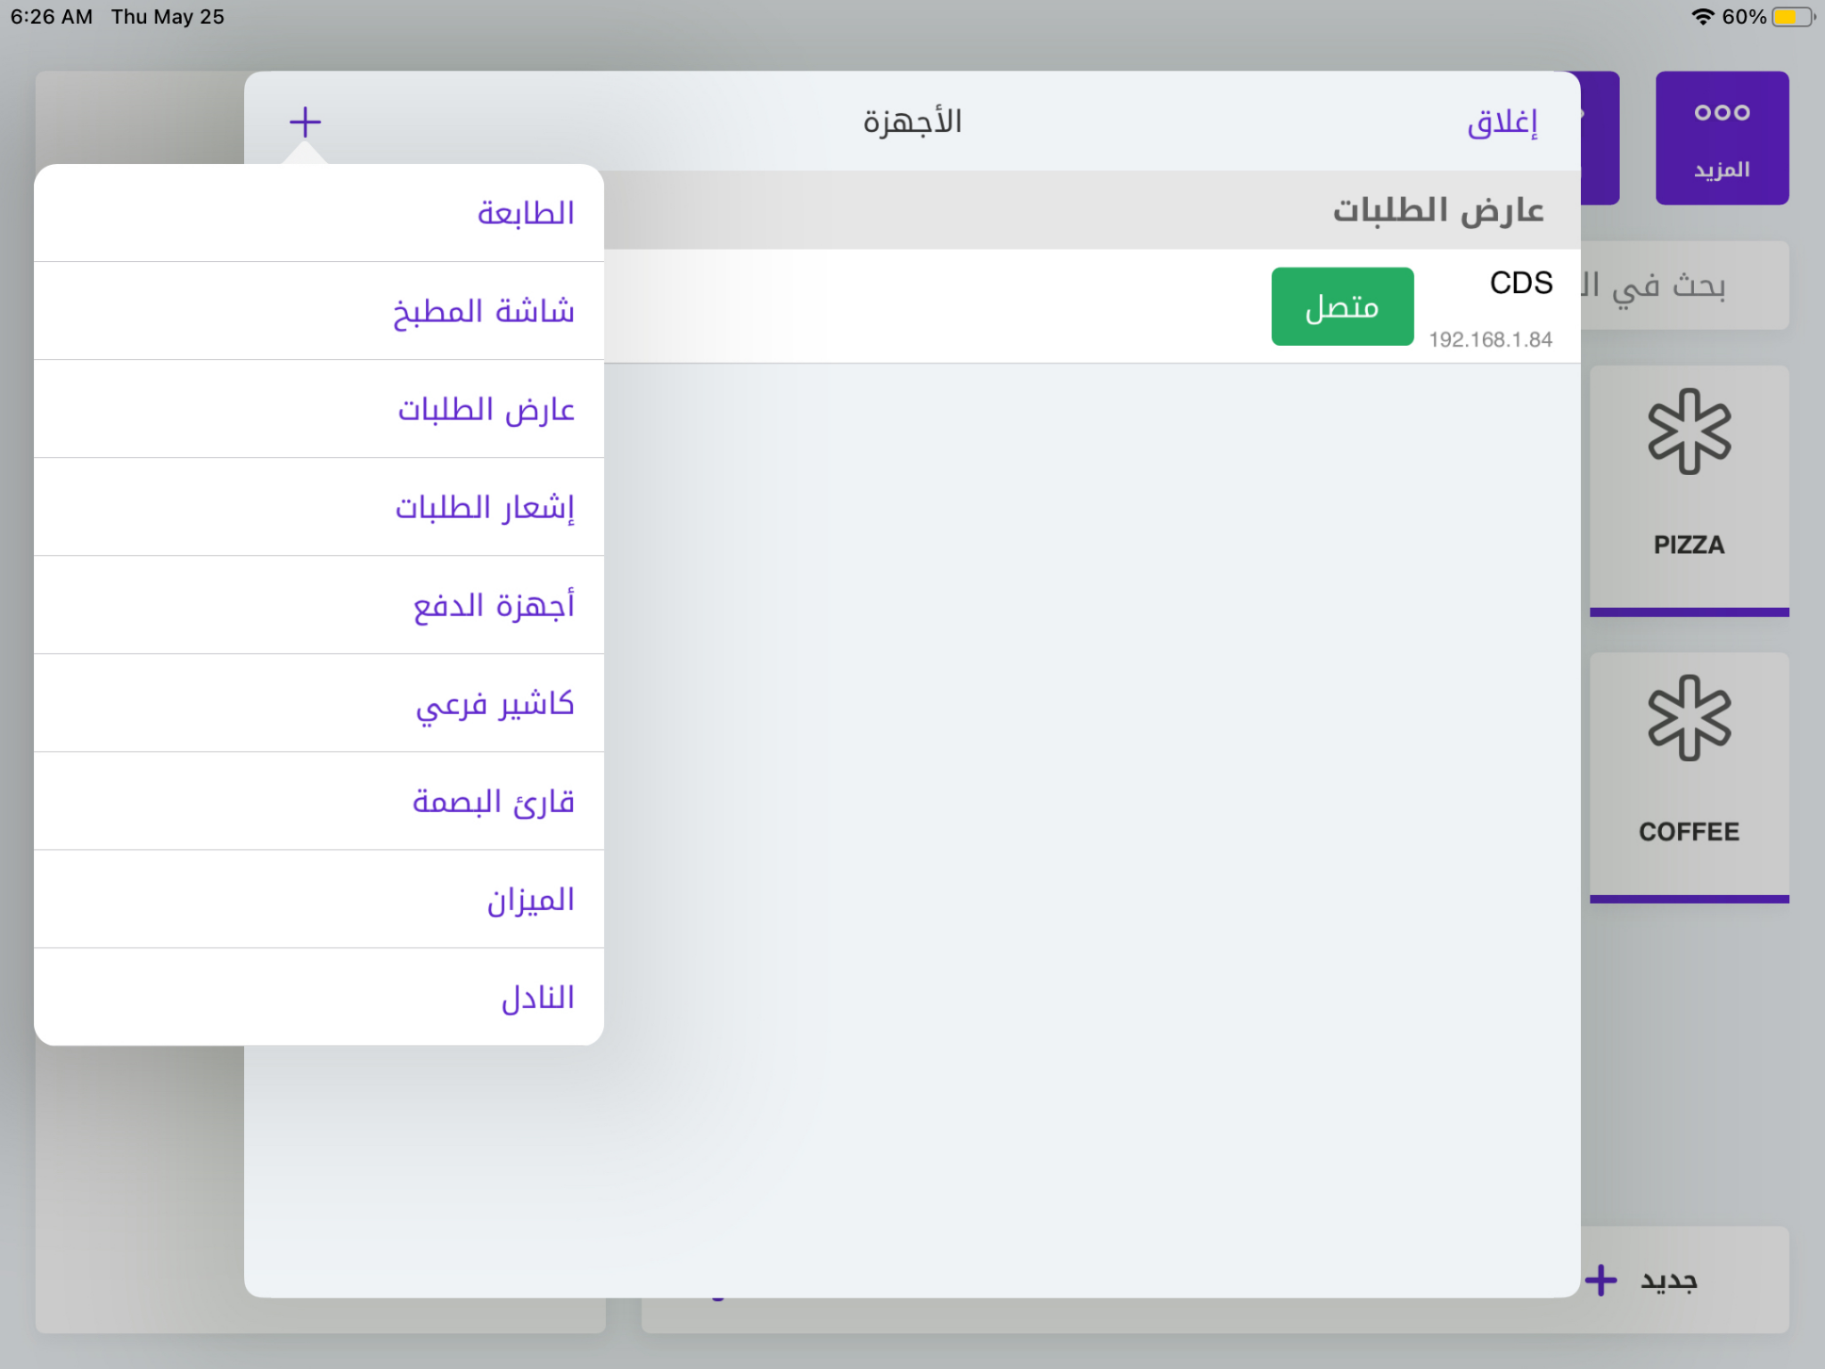Tap the battery indicator icon
The width and height of the screenshot is (1825, 1369).
coord(1792,17)
